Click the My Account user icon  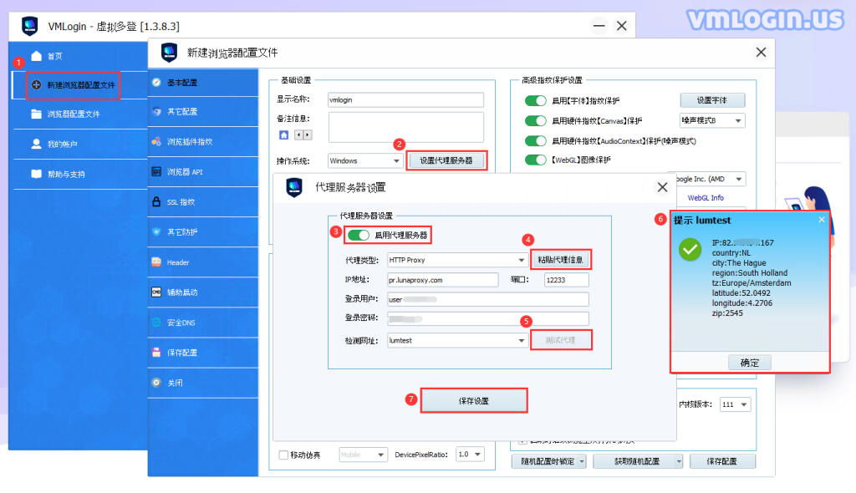pos(37,144)
